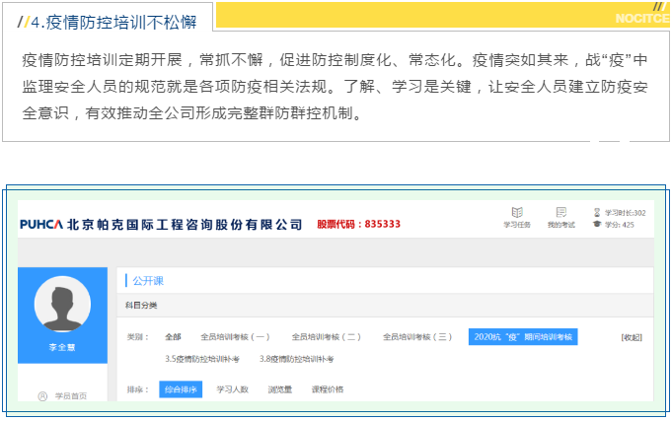Select the 全部 category filter
Screen dimensions: 672x421
pos(174,337)
